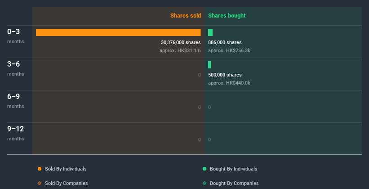Click the 6–9 months shares sold zero
Screen dimensions: 369x189
(200, 107)
